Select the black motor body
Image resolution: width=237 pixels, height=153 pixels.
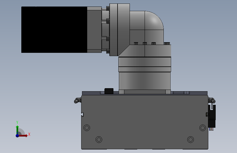click(54, 30)
